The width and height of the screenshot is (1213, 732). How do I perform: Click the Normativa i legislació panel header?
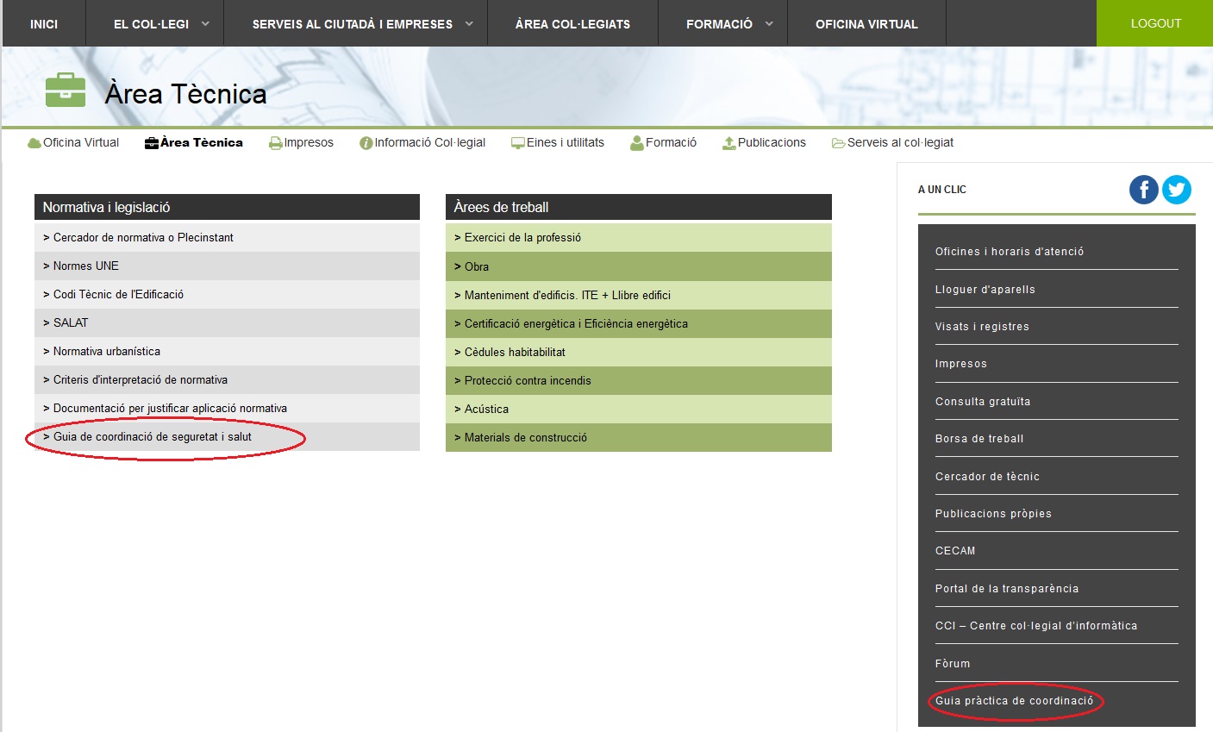click(227, 207)
